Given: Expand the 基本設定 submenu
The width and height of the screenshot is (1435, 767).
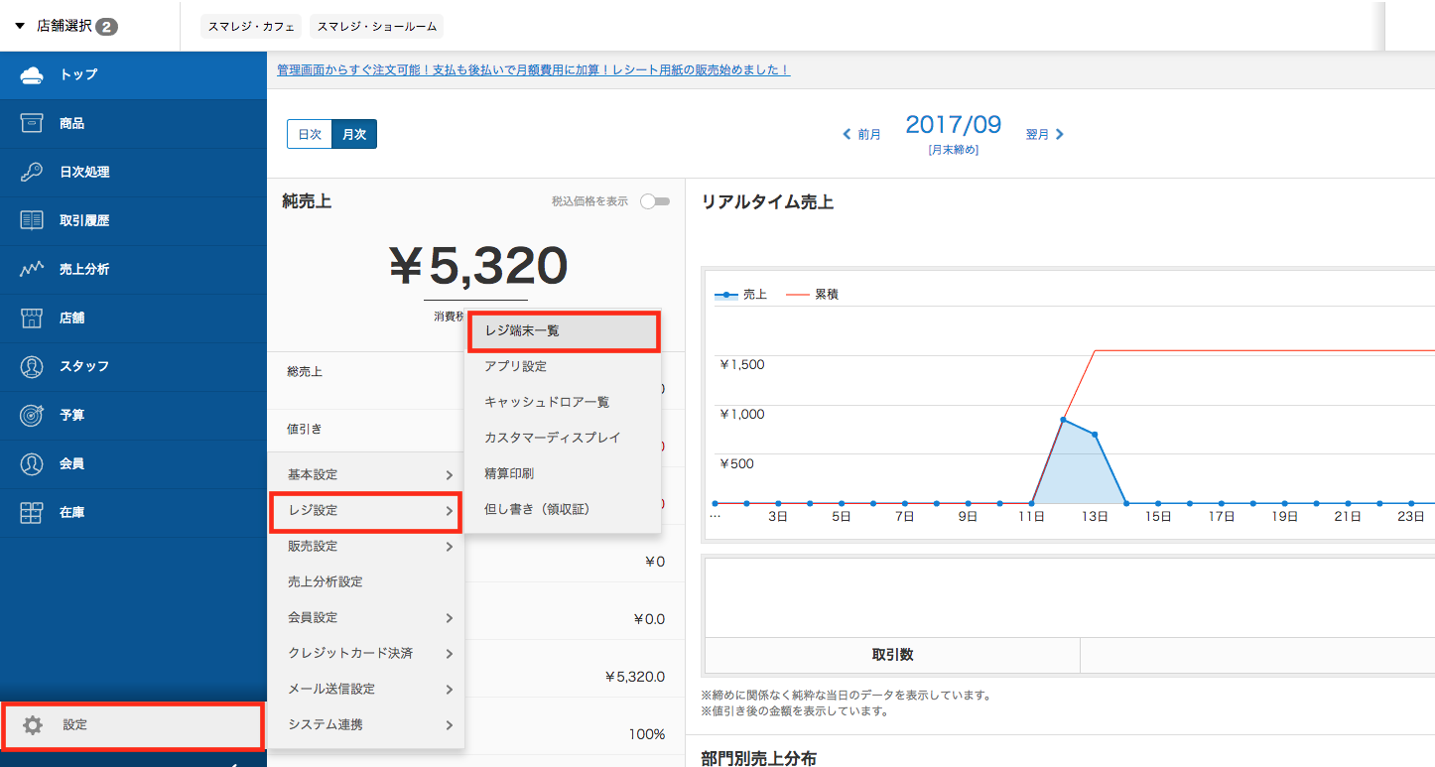Looking at the screenshot, I should (365, 474).
